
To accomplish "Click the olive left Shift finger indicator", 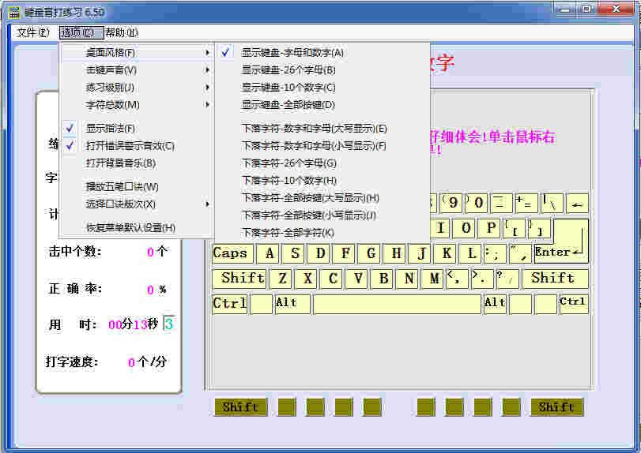I will click(240, 407).
